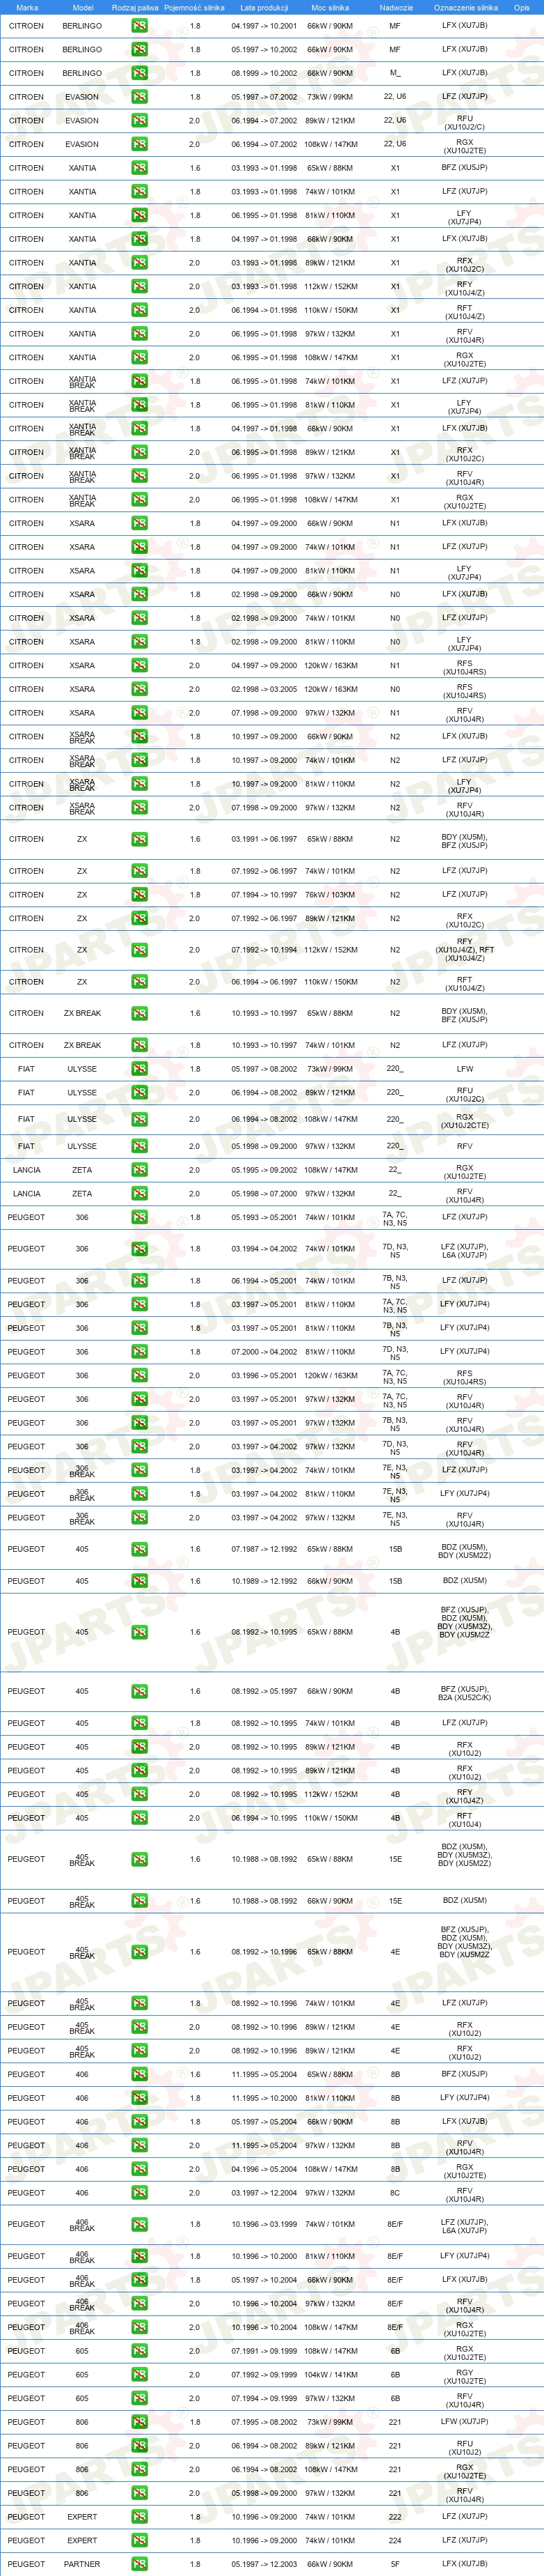Click the 8C body code cell
Screen dimensions: 544x2576
pyautogui.click(x=395, y=2192)
